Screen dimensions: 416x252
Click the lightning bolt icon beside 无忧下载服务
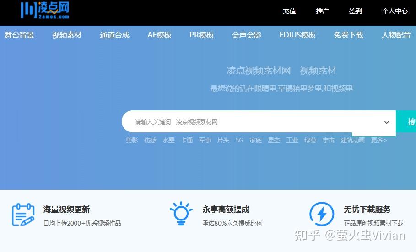pyautogui.click(x=322, y=214)
